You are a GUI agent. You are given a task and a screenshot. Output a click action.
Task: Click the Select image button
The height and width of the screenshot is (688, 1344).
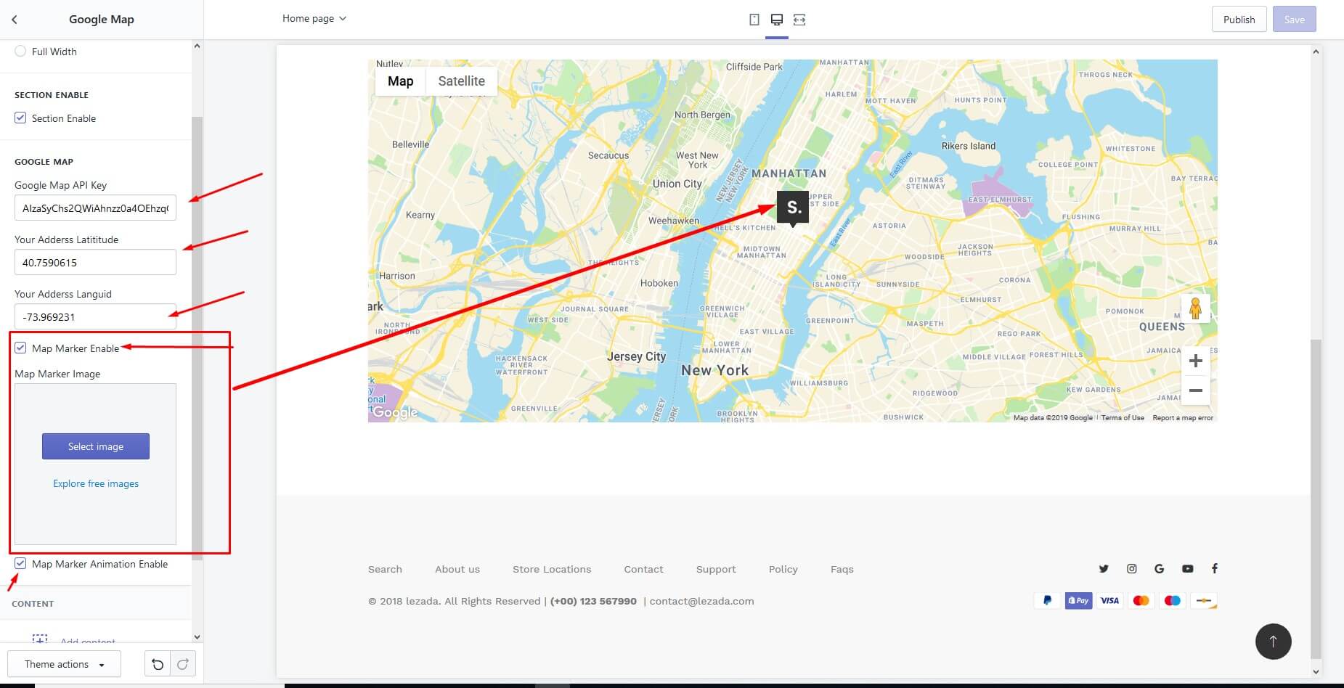tap(96, 446)
